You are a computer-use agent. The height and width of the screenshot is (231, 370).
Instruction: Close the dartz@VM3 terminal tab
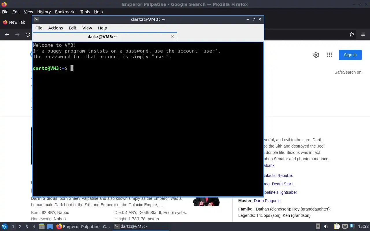click(173, 36)
